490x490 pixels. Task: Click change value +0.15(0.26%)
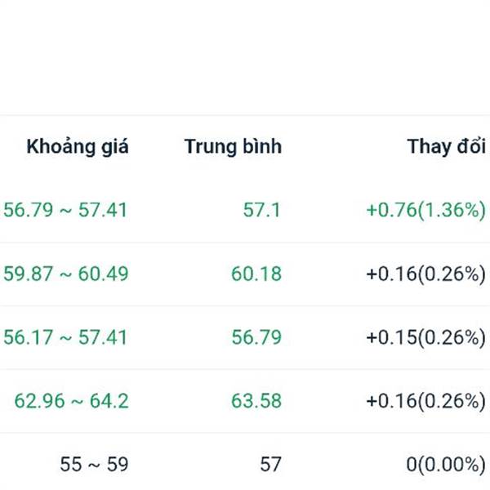[x=426, y=337]
